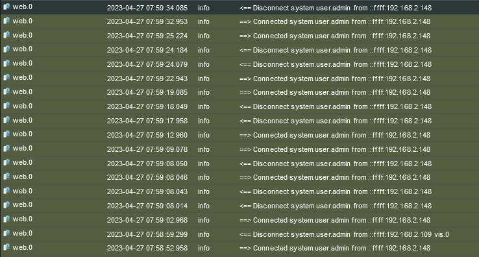Image resolution: width=479 pixels, height=257 pixels.
Task: Select timestamp 2023-04-27 07:59:19.085
Action: 147,92
